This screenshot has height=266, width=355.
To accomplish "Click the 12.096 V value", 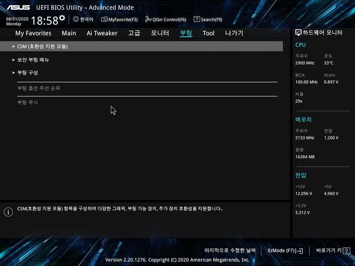I will click(x=304, y=193).
